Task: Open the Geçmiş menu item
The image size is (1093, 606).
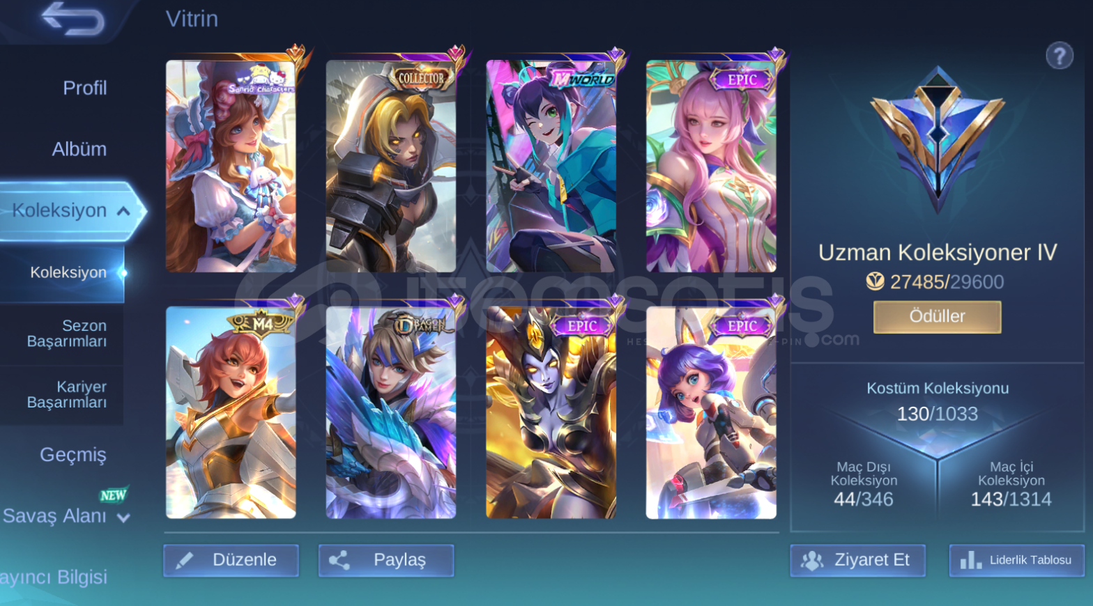Action: [x=73, y=455]
